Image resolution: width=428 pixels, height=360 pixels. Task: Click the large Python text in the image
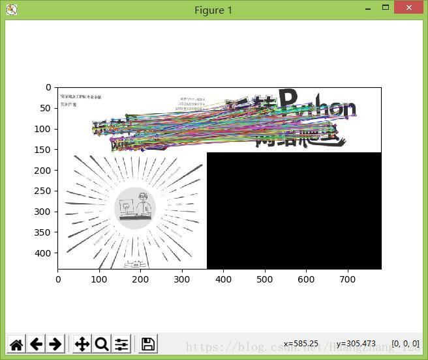pos(316,104)
